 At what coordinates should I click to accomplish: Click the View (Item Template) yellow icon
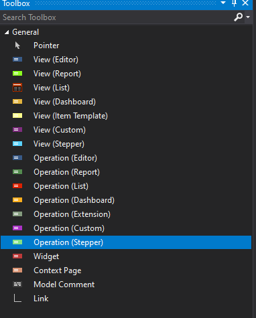(17, 116)
